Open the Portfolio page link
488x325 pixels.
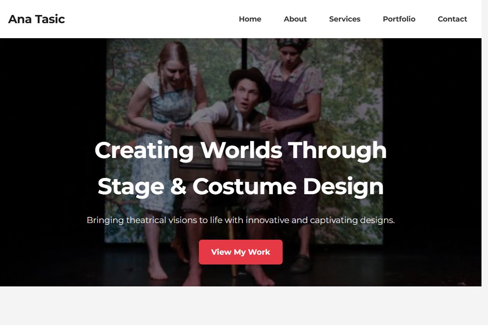pyautogui.click(x=399, y=19)
